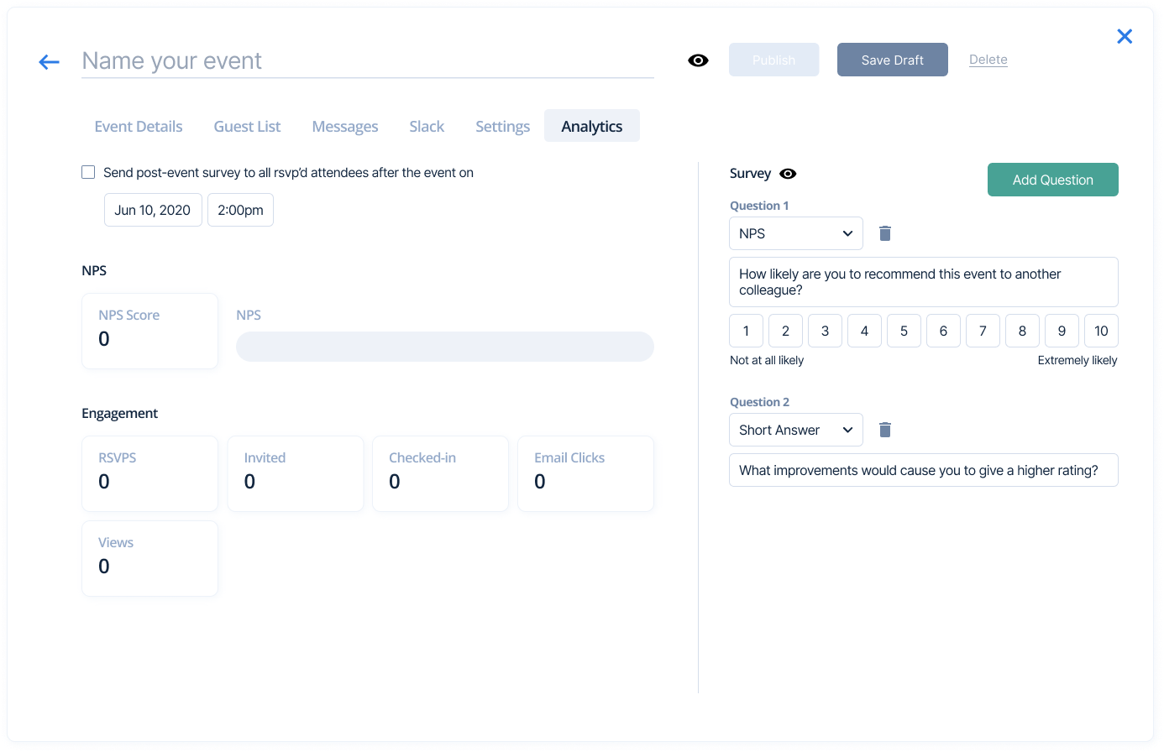Select rating 1 on the NPS scale
The image size is (1164, 752).
coord(746,331)
